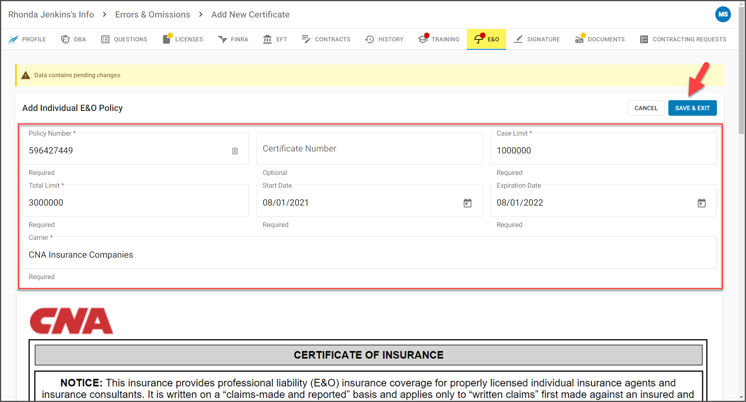The image size is (746, 402).
Task: Click the SAVE & EXIT button
Action: (693, 108)
